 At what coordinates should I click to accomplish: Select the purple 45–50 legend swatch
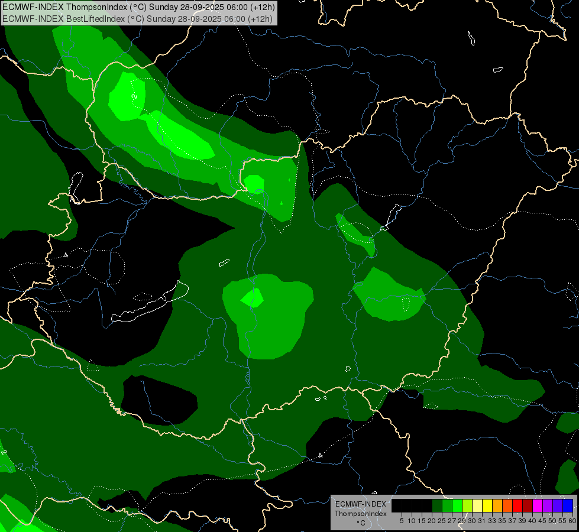pyautogui.click(x=548, y=505)
